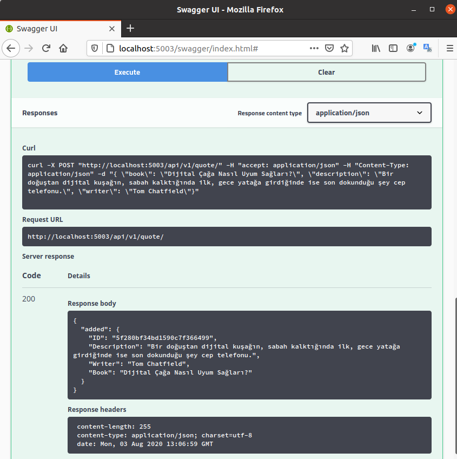Open the tracking protection shield icon
Image resolution: width=457 pixels, height=459 pixels.
pyautogui.click(x=95, y=48)
